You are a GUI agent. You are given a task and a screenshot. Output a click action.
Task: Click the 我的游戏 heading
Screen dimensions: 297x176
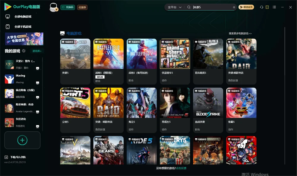12,51
